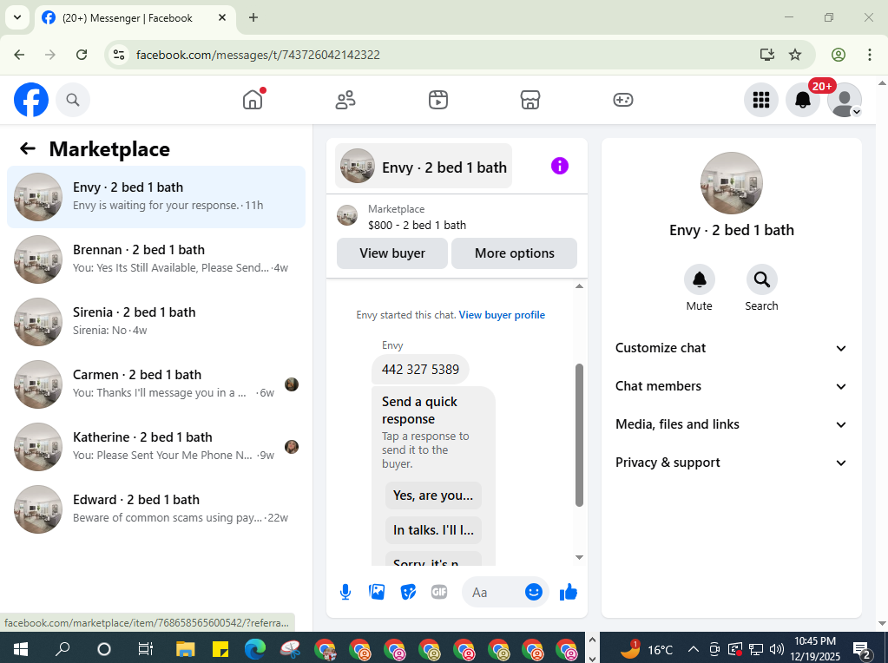The image size is (888, 663).
Task: Click browser back arrow
Action: [x=19, y=55]
